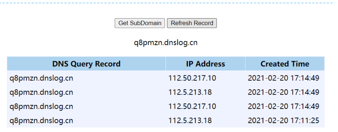Refresh the DNS records with Refresh Record

[192, 23]
